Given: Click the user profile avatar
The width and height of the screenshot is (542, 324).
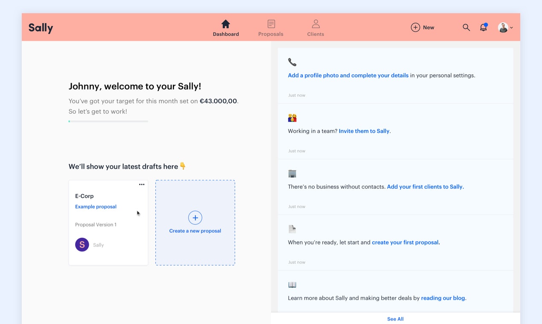Looking at the screenshot, I should (503, 27).
